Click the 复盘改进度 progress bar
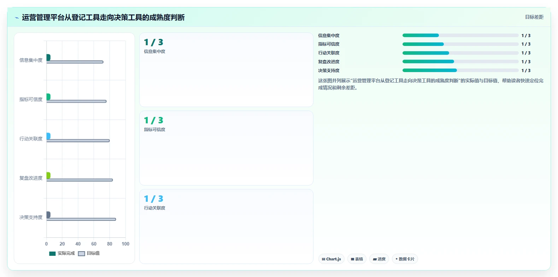Screen dimensions: 558x277 pyautogui.click(x=460, y=61)
